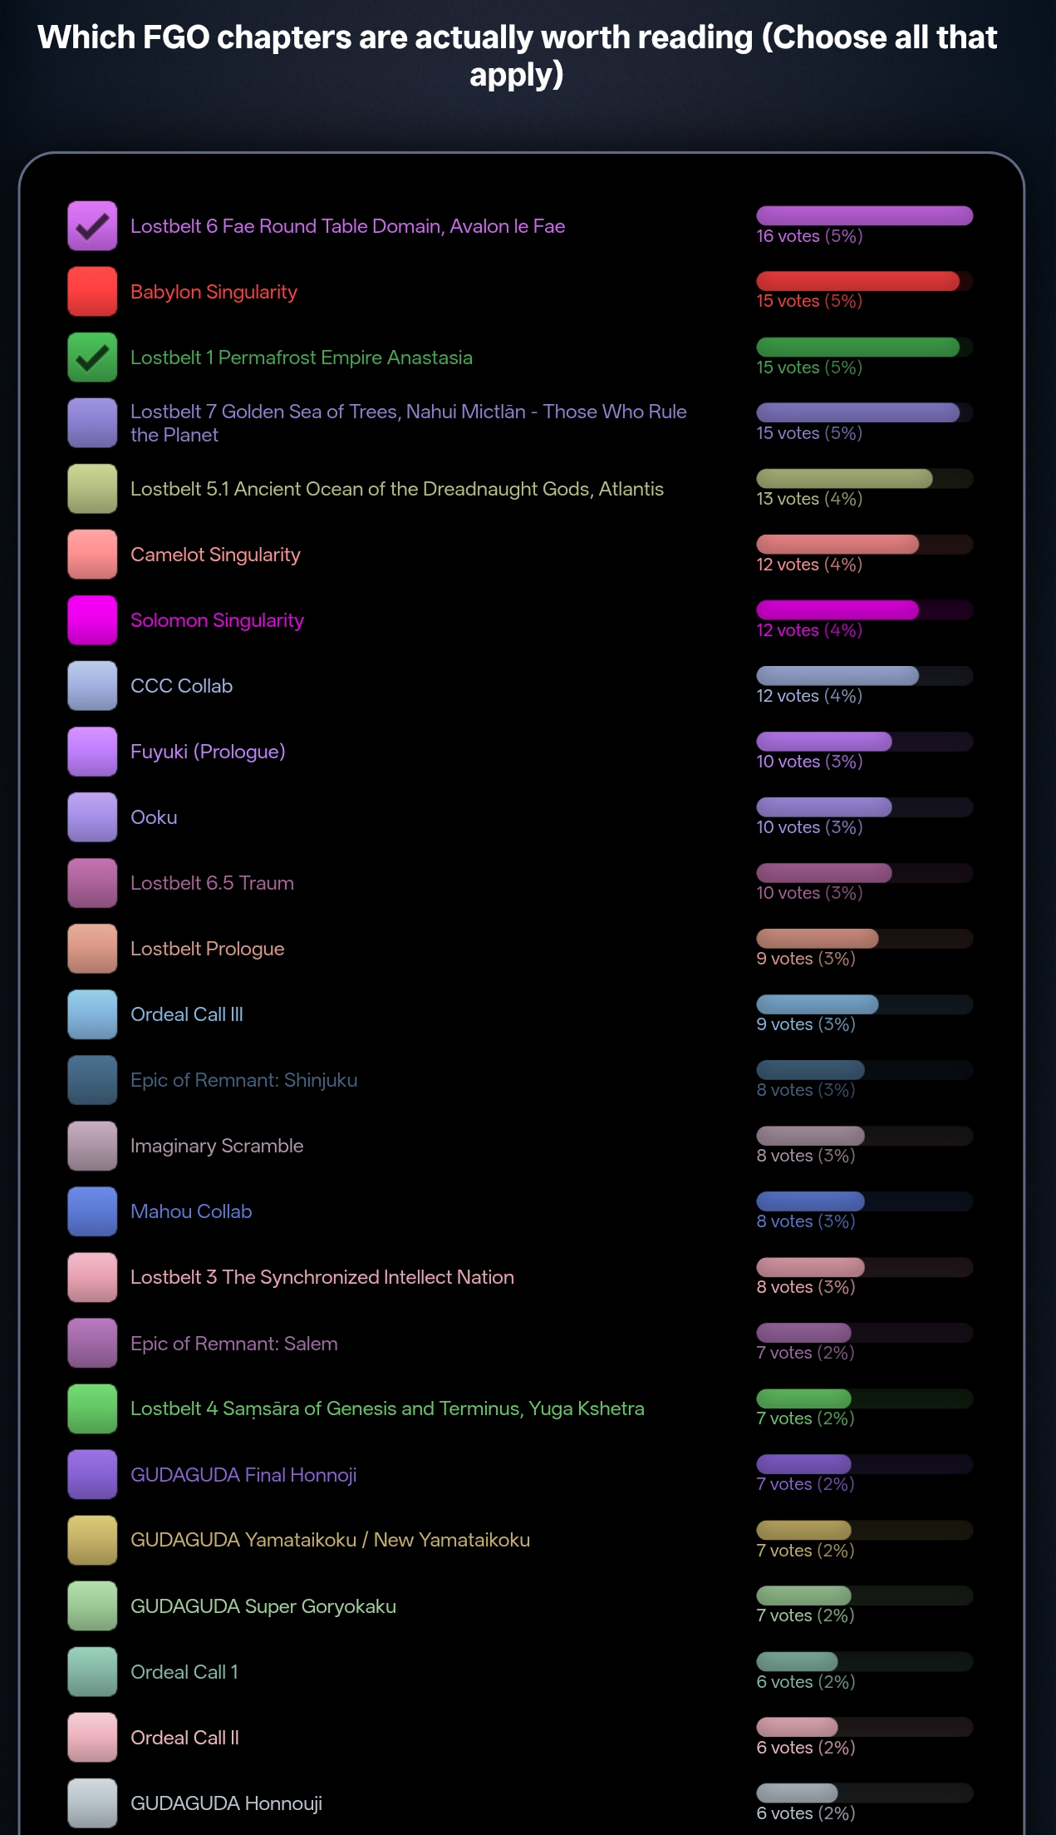This screenshot has height=1835, width=1056.
Task: Click '9 votes (3%)' for Lostbelt Prologue
Action: coord(806,959)
